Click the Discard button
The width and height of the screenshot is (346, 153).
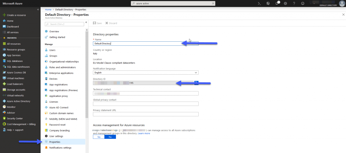[111, 23]
